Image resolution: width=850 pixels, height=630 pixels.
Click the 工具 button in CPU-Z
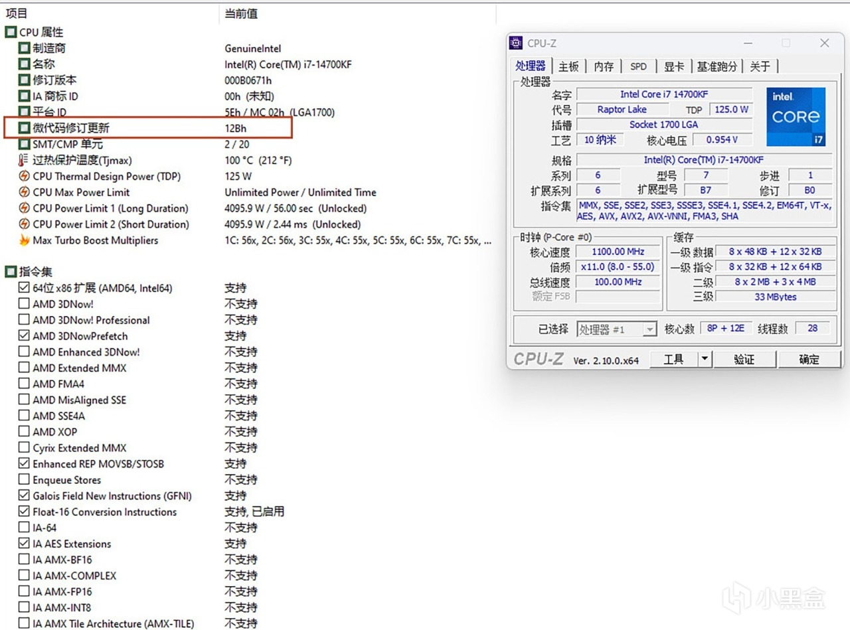(x=674, y=359)
